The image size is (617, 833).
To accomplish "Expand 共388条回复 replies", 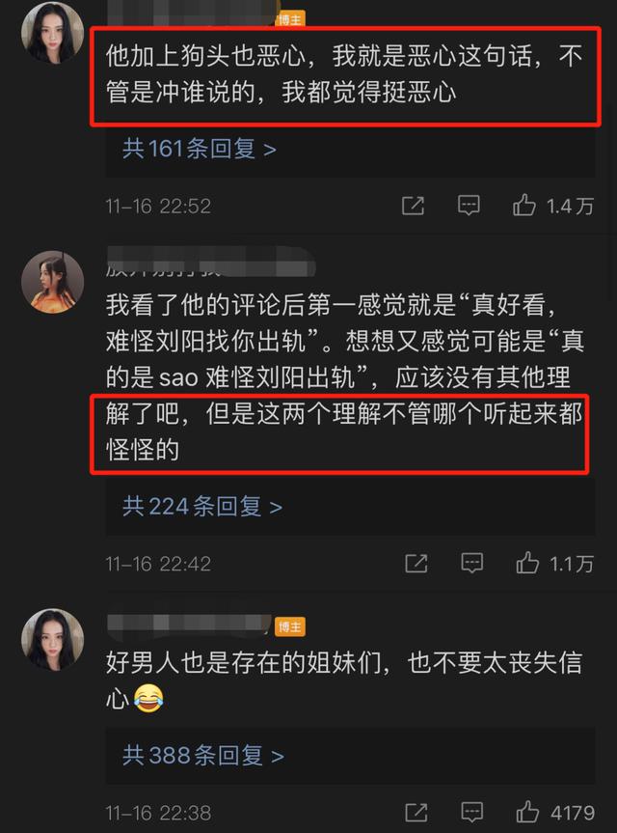I will (x=203, y=756).
